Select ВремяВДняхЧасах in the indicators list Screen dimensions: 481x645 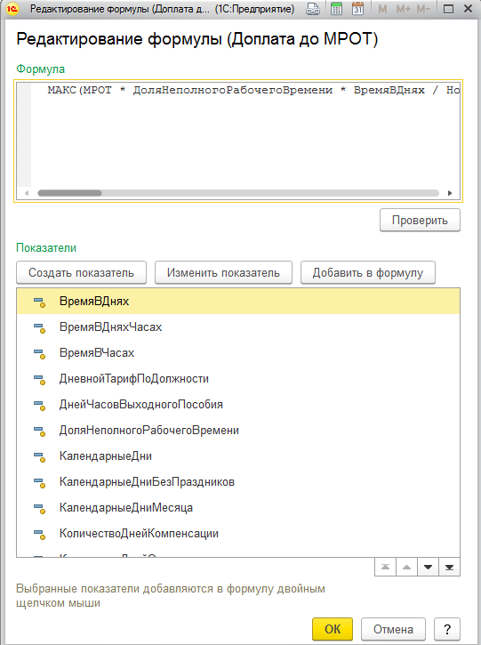coord(238,327)
